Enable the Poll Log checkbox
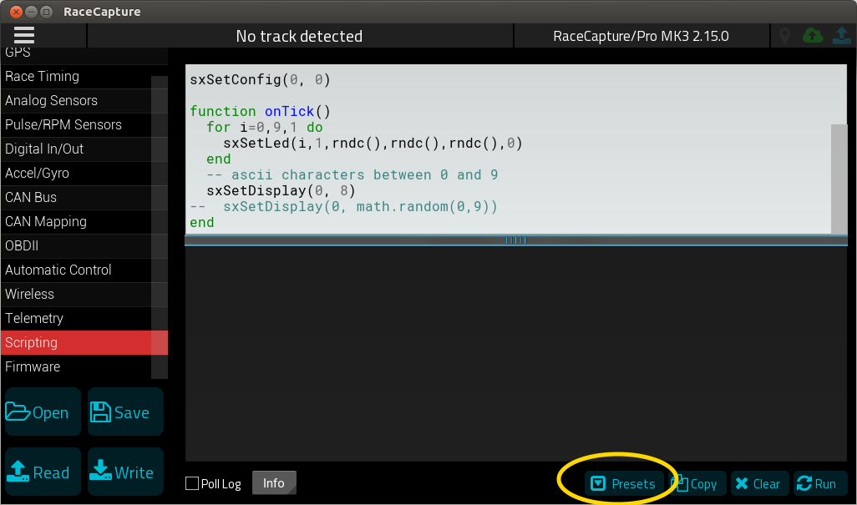857x505 pixels. (x=192, y=483)
